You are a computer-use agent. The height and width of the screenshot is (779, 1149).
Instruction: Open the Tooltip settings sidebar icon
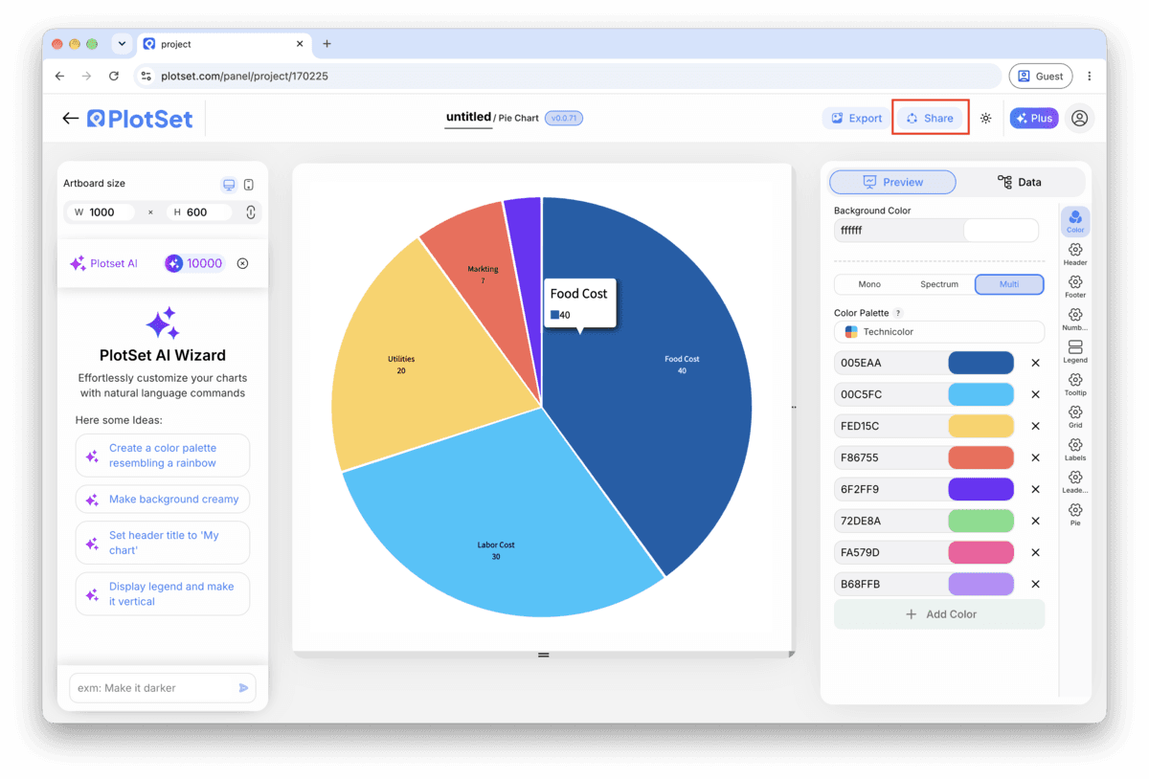(1075, 385)
